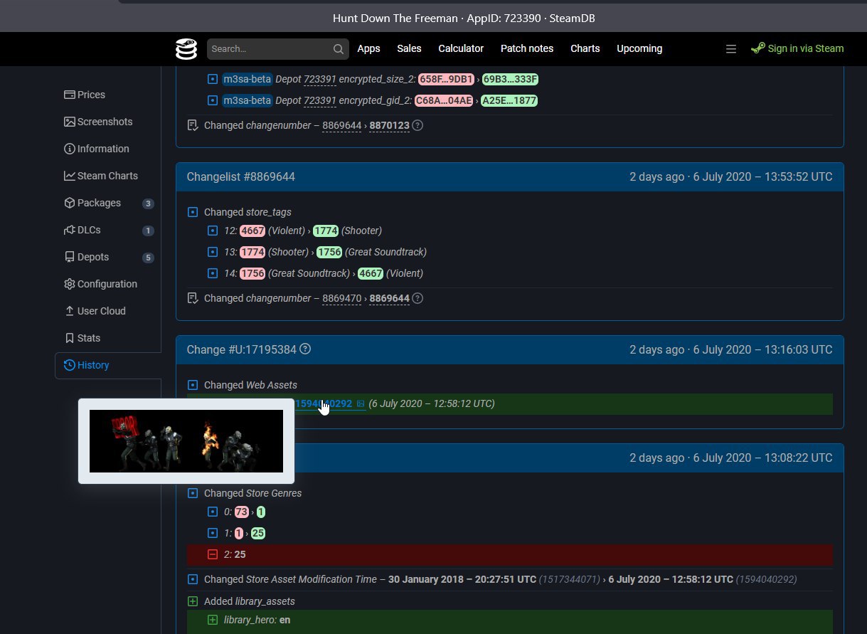Click changenumber icon before 8869470
The height and width of the screenshot is (634, 867).
(193, 298)
